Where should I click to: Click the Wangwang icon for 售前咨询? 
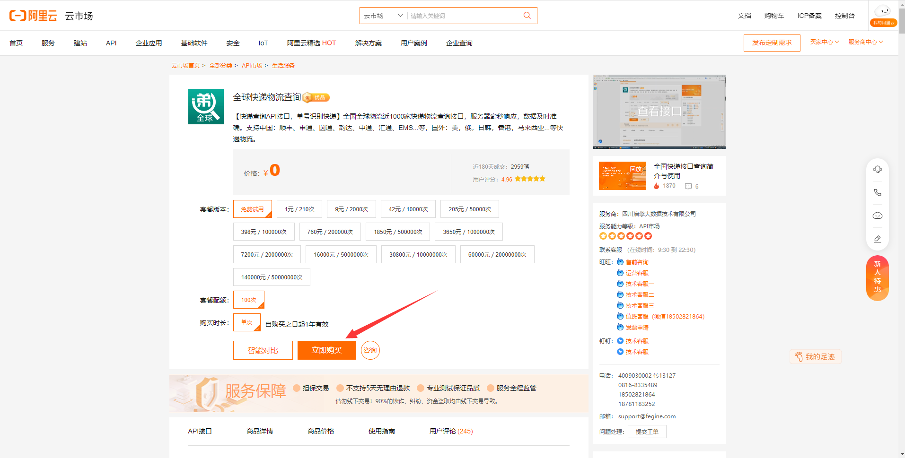(x=620, y=262)
